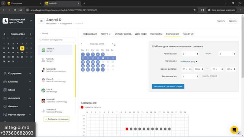Click the Удалить link
The height and width of the screenshot is (137, 244).
pos(221,21)
